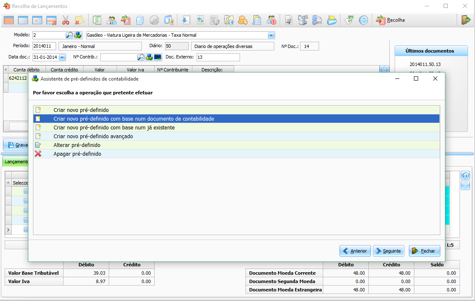Viewport: 475px width, 301px height.
Task: Click the yellow note with red X icon
Action: [79, 20]
